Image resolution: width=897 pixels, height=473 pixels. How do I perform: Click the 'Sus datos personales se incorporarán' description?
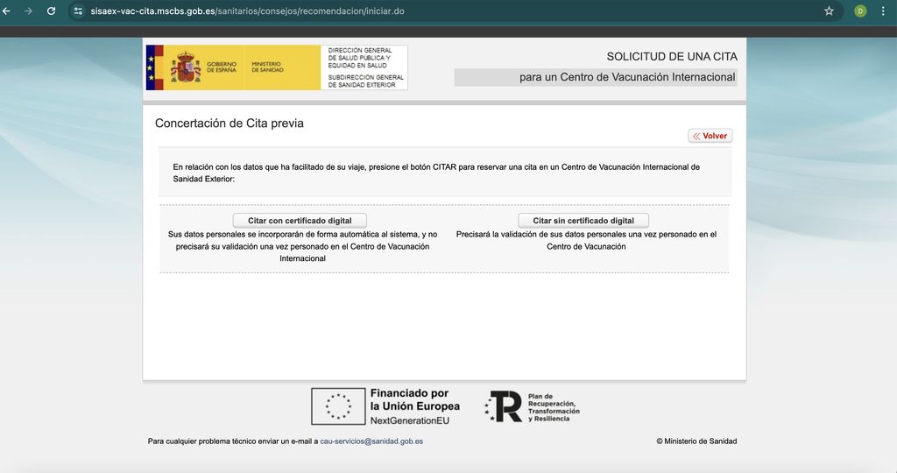pyautogui.click(x=302, y=246)
